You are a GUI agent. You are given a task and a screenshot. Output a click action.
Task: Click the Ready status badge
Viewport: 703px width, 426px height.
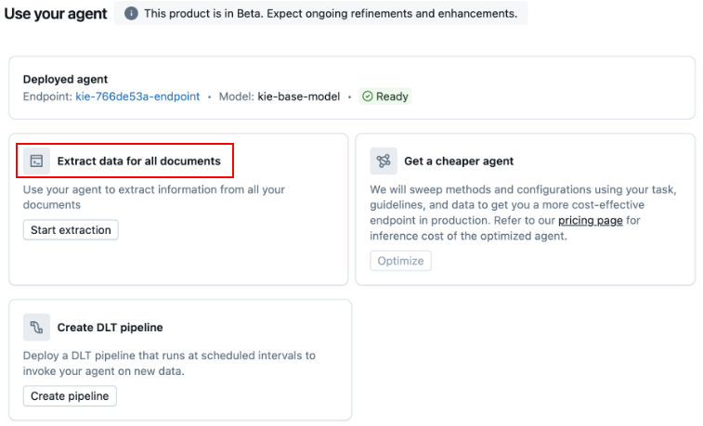tap(385, 97)
